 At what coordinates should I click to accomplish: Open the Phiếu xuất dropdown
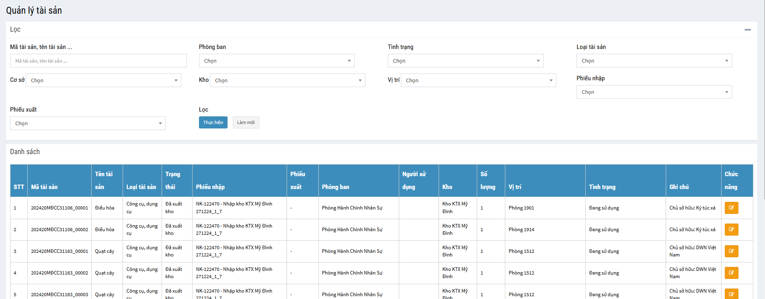(88, 124)
